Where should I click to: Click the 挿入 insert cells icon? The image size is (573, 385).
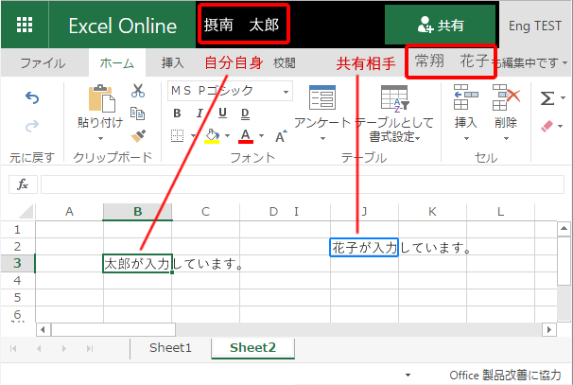pyautogui.click(x=465, y=97)
